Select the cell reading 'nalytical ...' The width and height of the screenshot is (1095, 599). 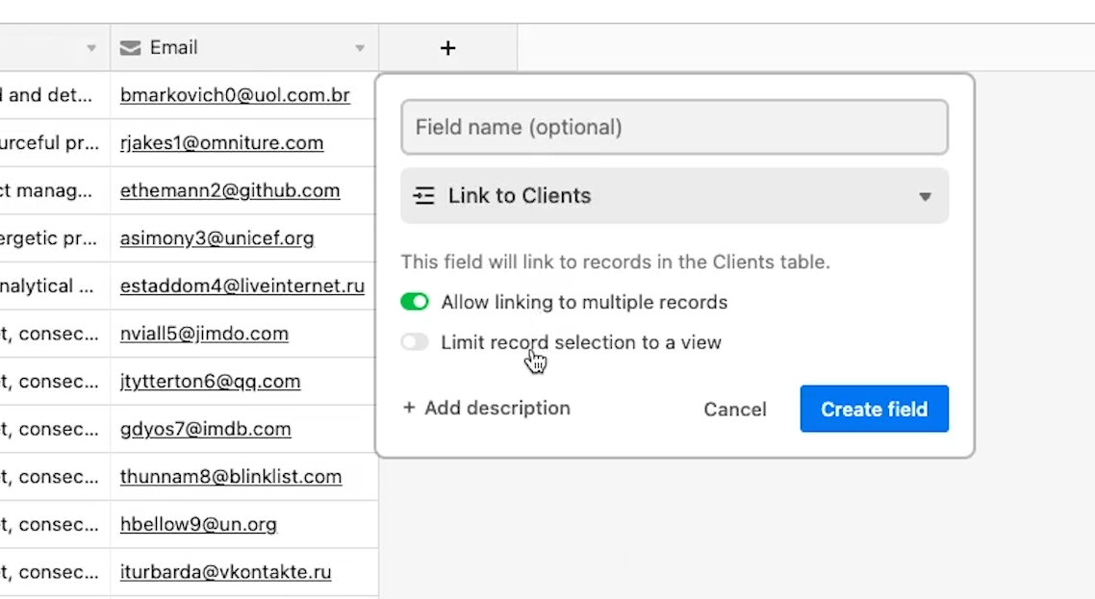(x=55, y=286)
